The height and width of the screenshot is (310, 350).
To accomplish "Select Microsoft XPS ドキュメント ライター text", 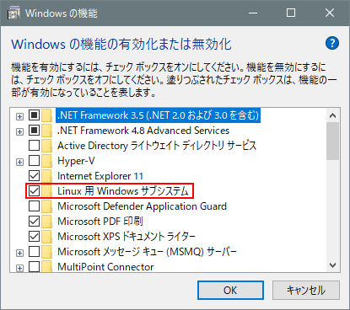I will pyautogui.click(x=127, y=237).
